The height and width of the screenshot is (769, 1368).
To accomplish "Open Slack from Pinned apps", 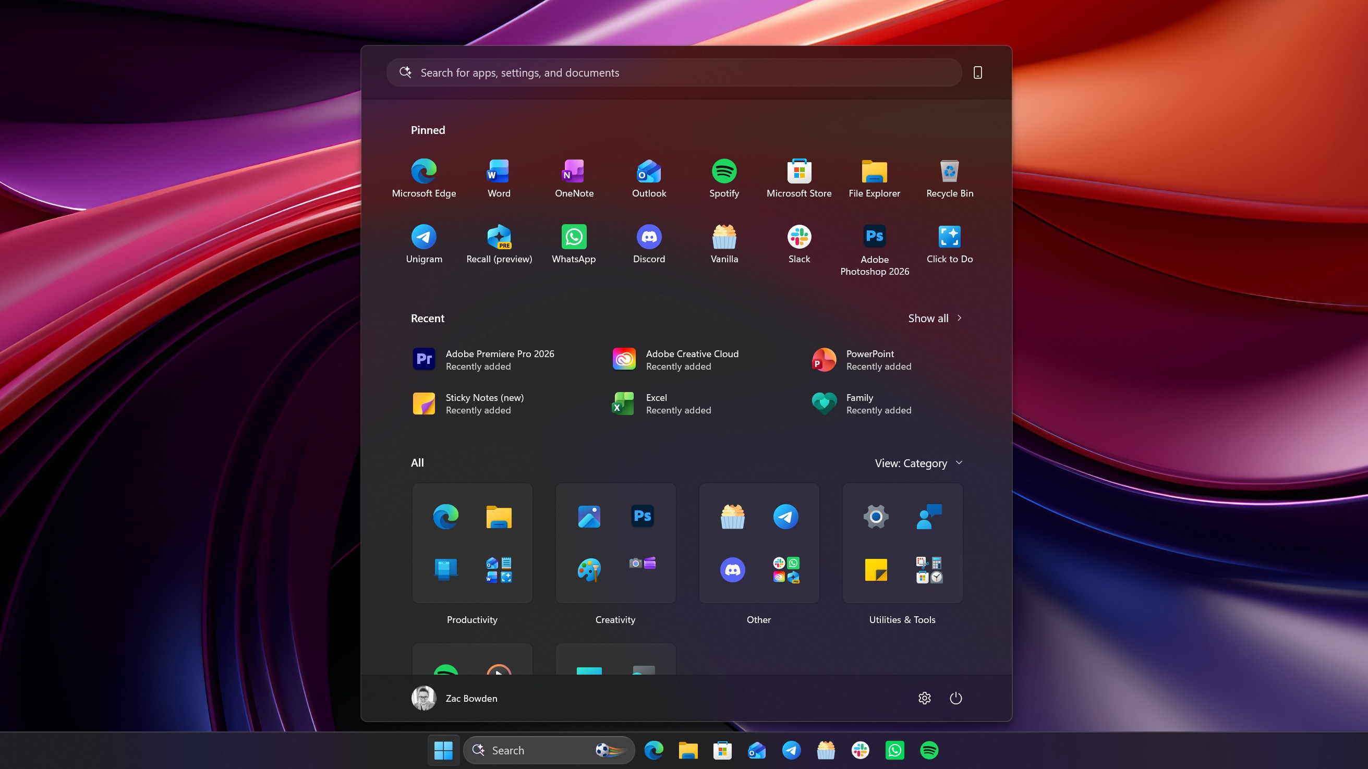I will pyautogui.click(x=798, y=244).
